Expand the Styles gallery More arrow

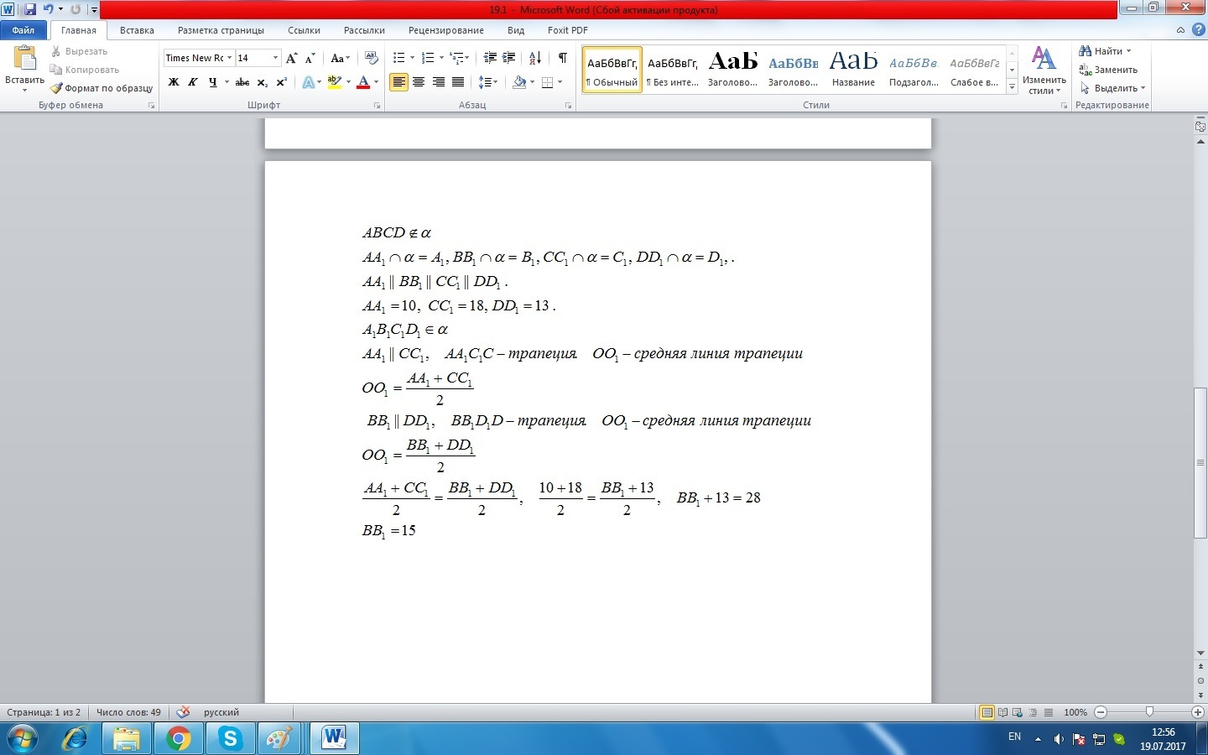tap(1013, 87)
